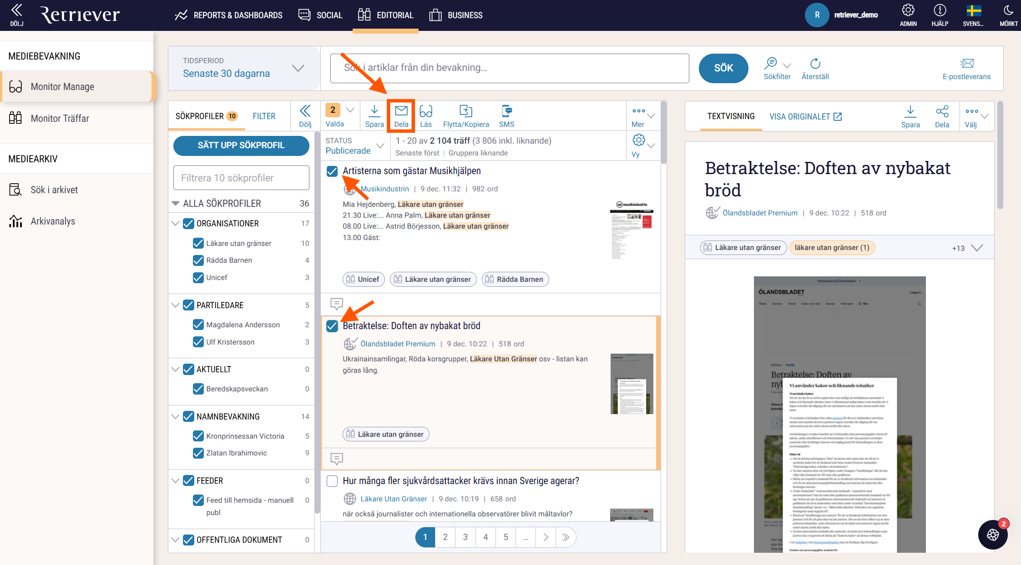Screen dimensions: 1021x565
Task: Open E-postleverans email delivery
Action: click(x=966, y=69)
